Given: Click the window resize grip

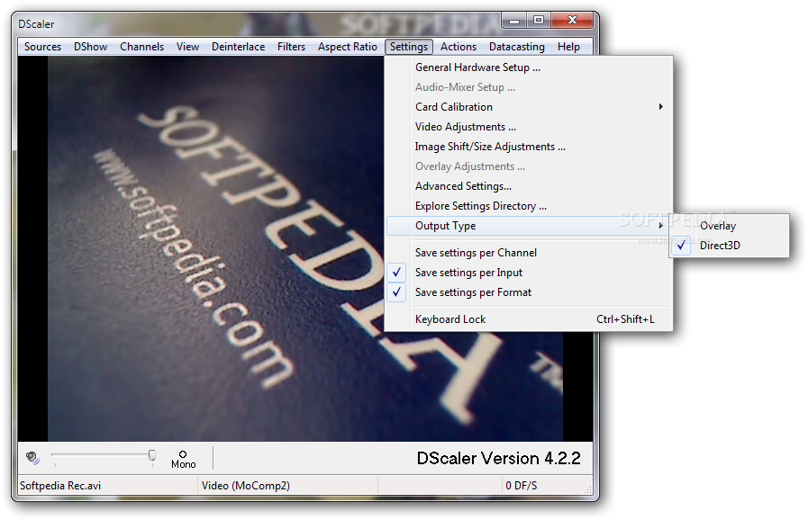Looking at the screenshot, I should pos(588,489).
